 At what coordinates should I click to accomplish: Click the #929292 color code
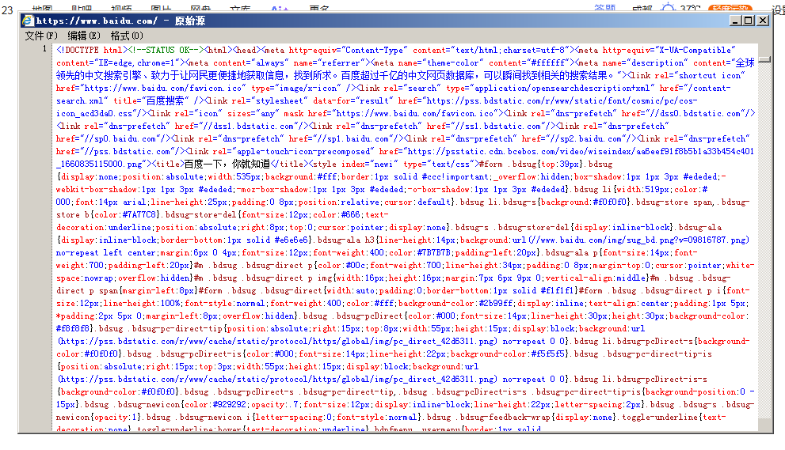(229, 404)
